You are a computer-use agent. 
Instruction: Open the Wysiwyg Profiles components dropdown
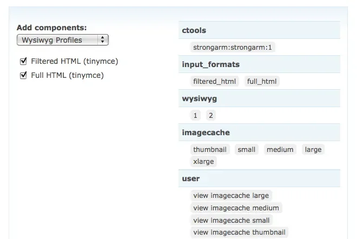tap(63, 40)
